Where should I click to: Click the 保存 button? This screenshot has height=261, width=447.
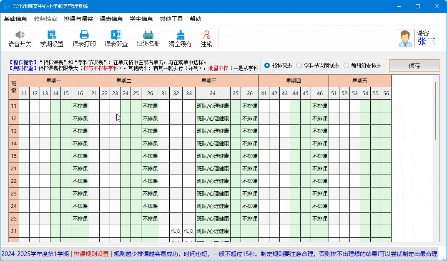click(414, 66)
